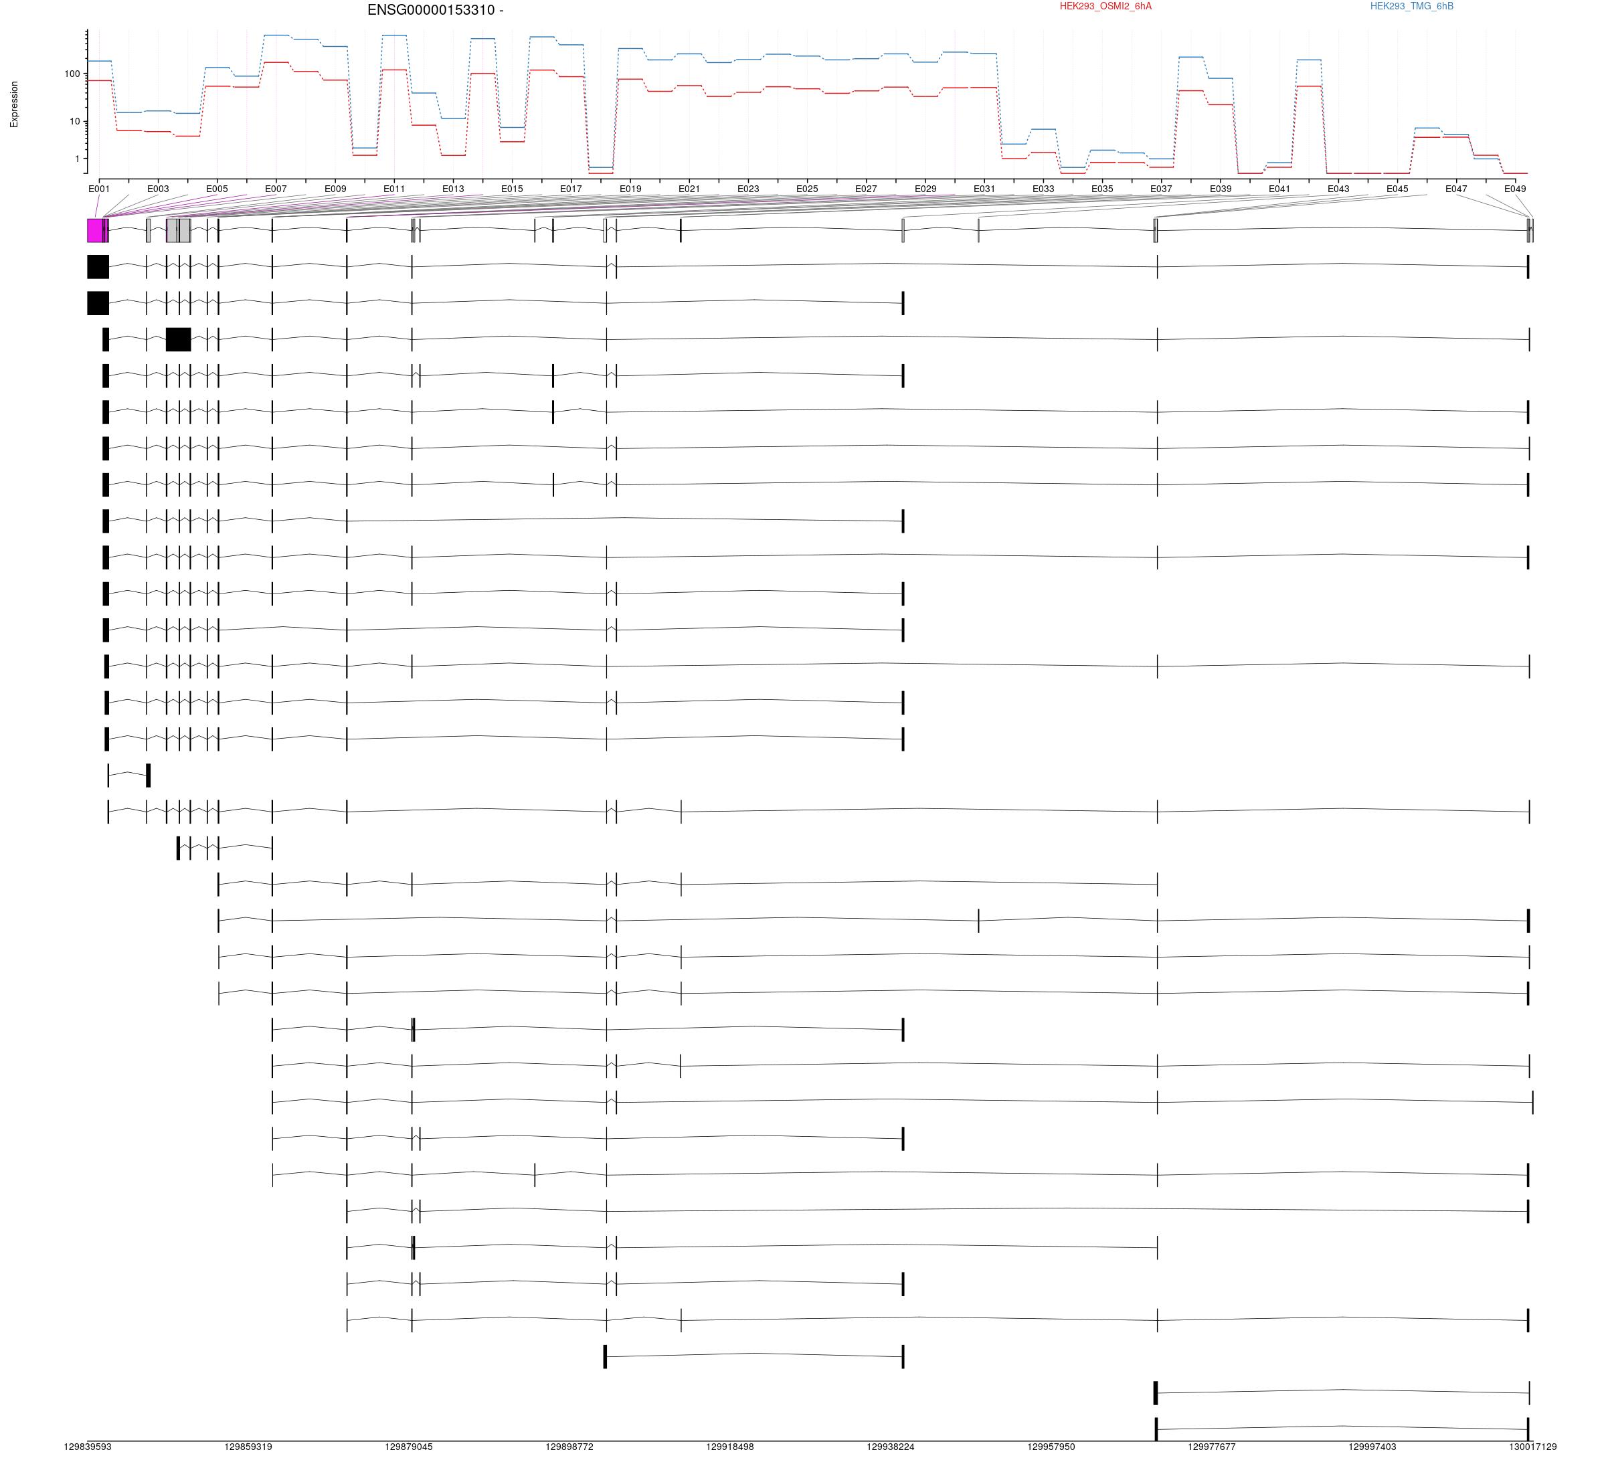
Task: Select exon label E015
Action: point(512,189)
